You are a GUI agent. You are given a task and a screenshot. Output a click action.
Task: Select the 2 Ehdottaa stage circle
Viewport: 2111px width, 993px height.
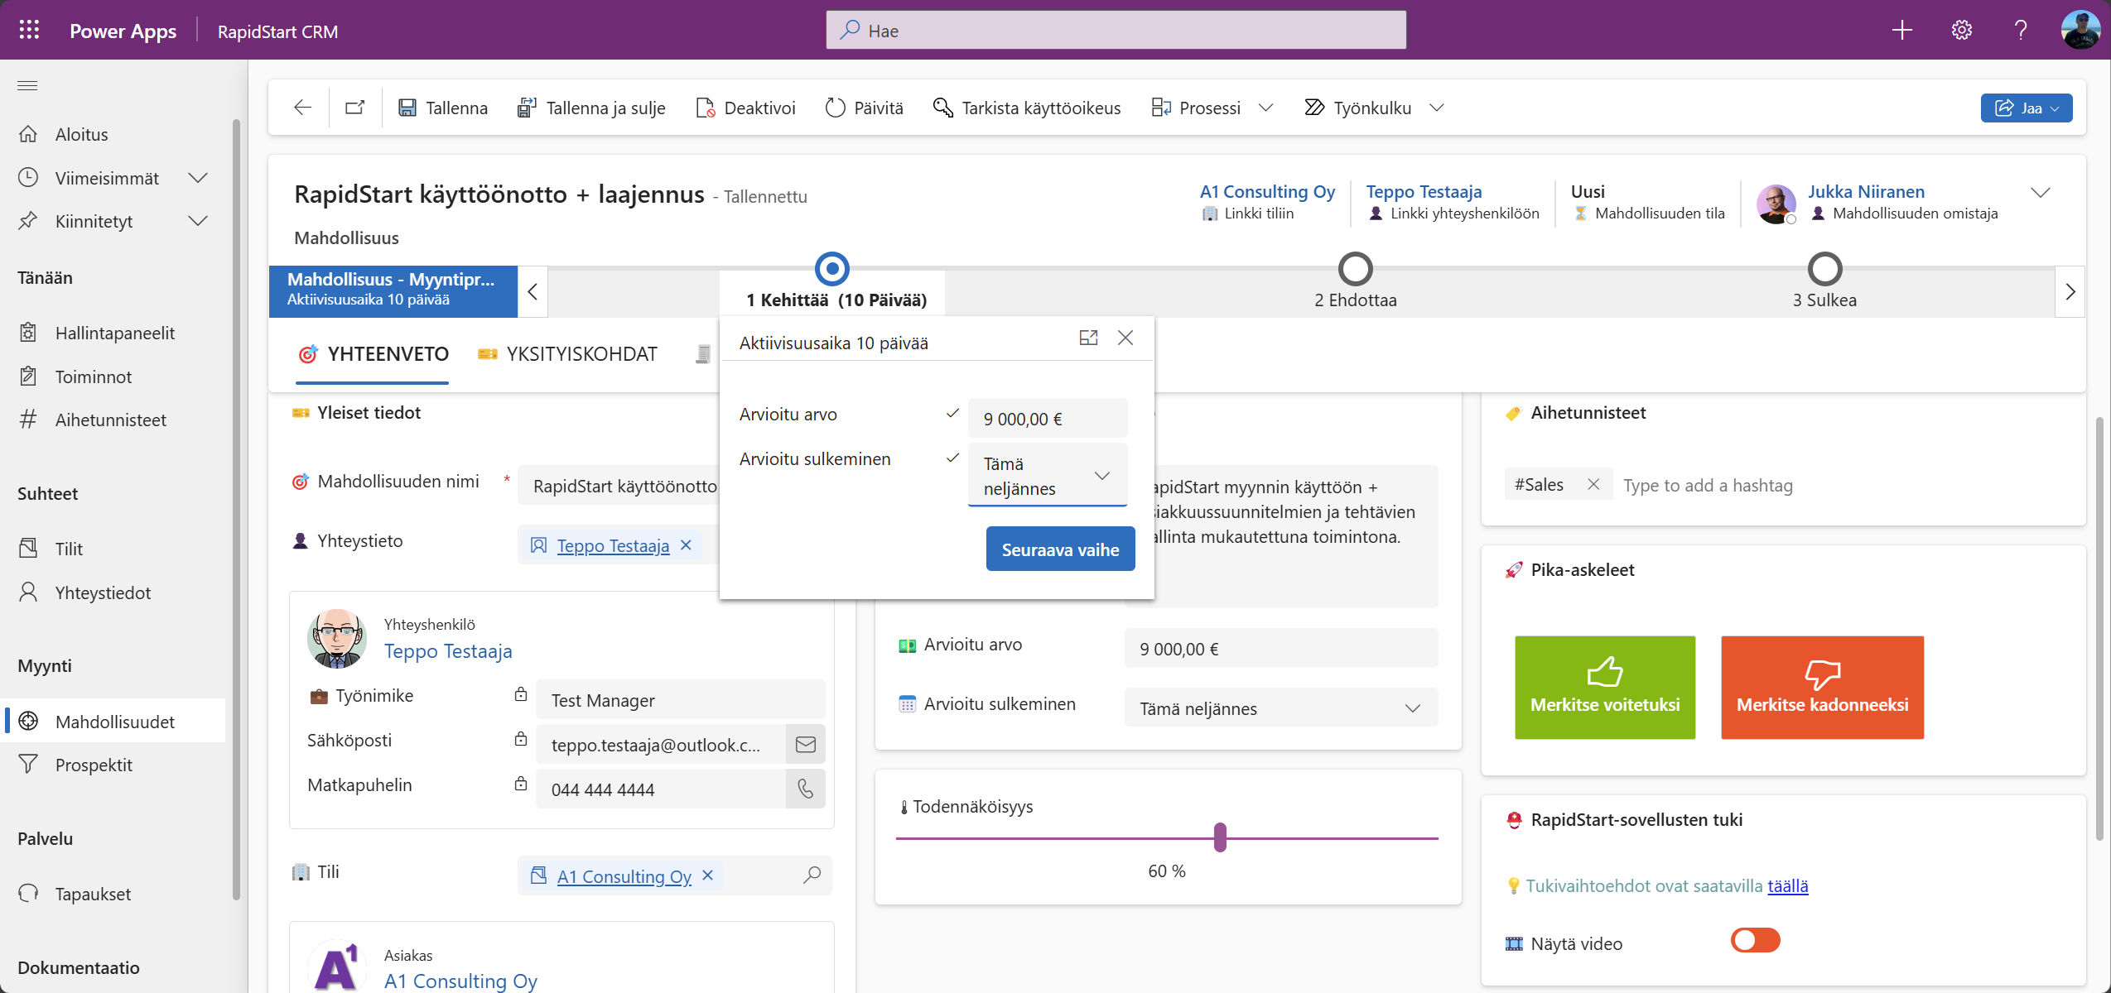(1355, 269)
